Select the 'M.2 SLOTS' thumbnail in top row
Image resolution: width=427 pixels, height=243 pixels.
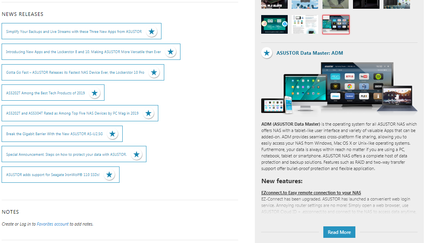(x=274, y=4)
